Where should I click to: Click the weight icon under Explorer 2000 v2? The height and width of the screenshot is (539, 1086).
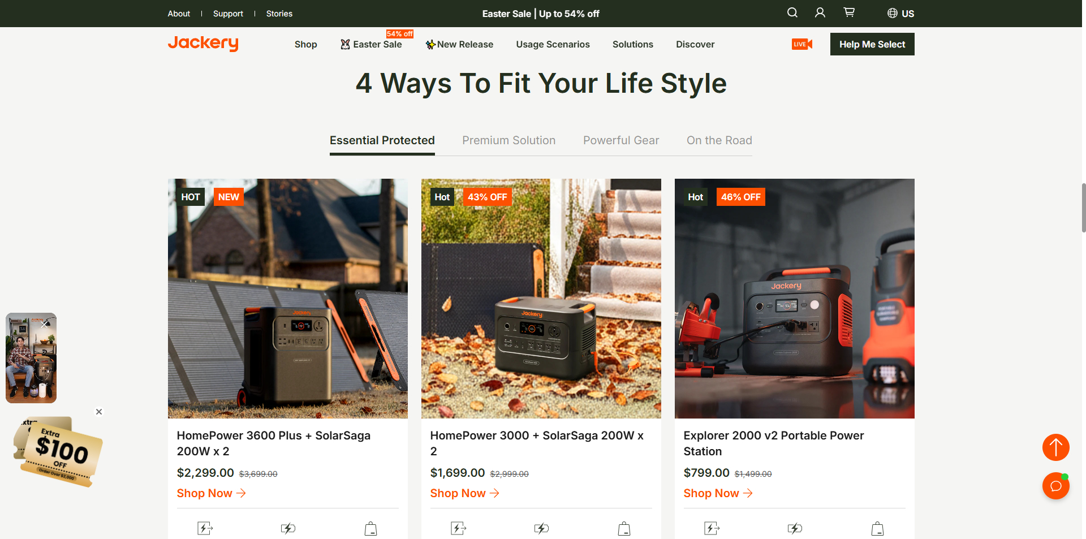point(877,528)
